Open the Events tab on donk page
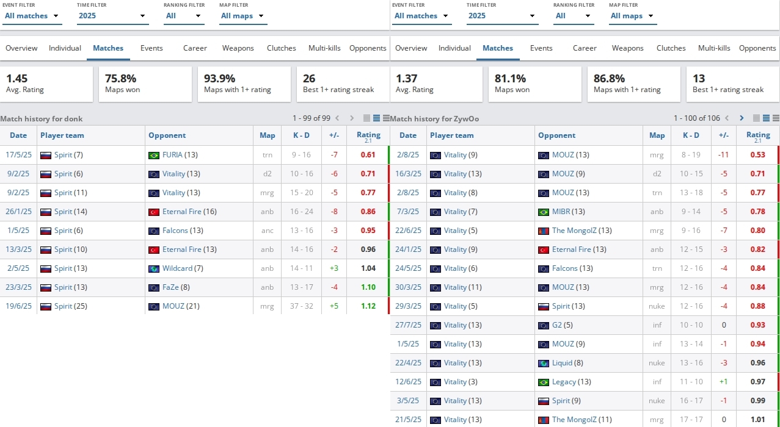Screen dimensions: 780x427 tap(151, 48)
